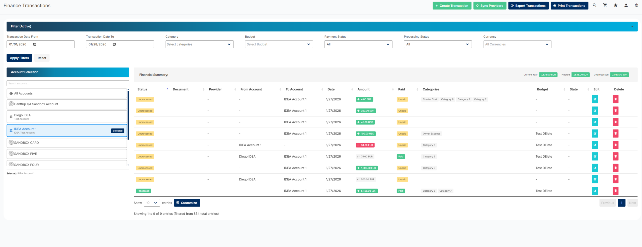Edit the 34.00 EUR transaction
The image size is (642, 247).
595,145
